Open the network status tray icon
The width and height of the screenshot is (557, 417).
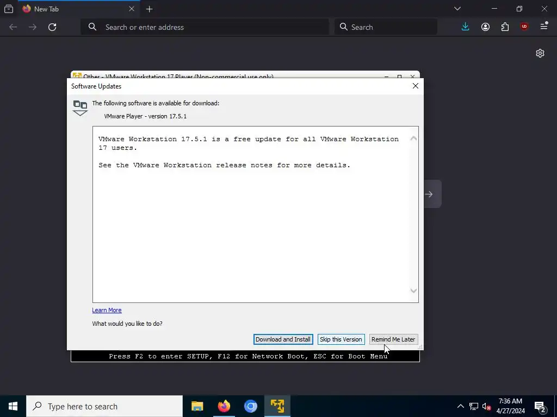pyautogui.click(x=474, y=406)
